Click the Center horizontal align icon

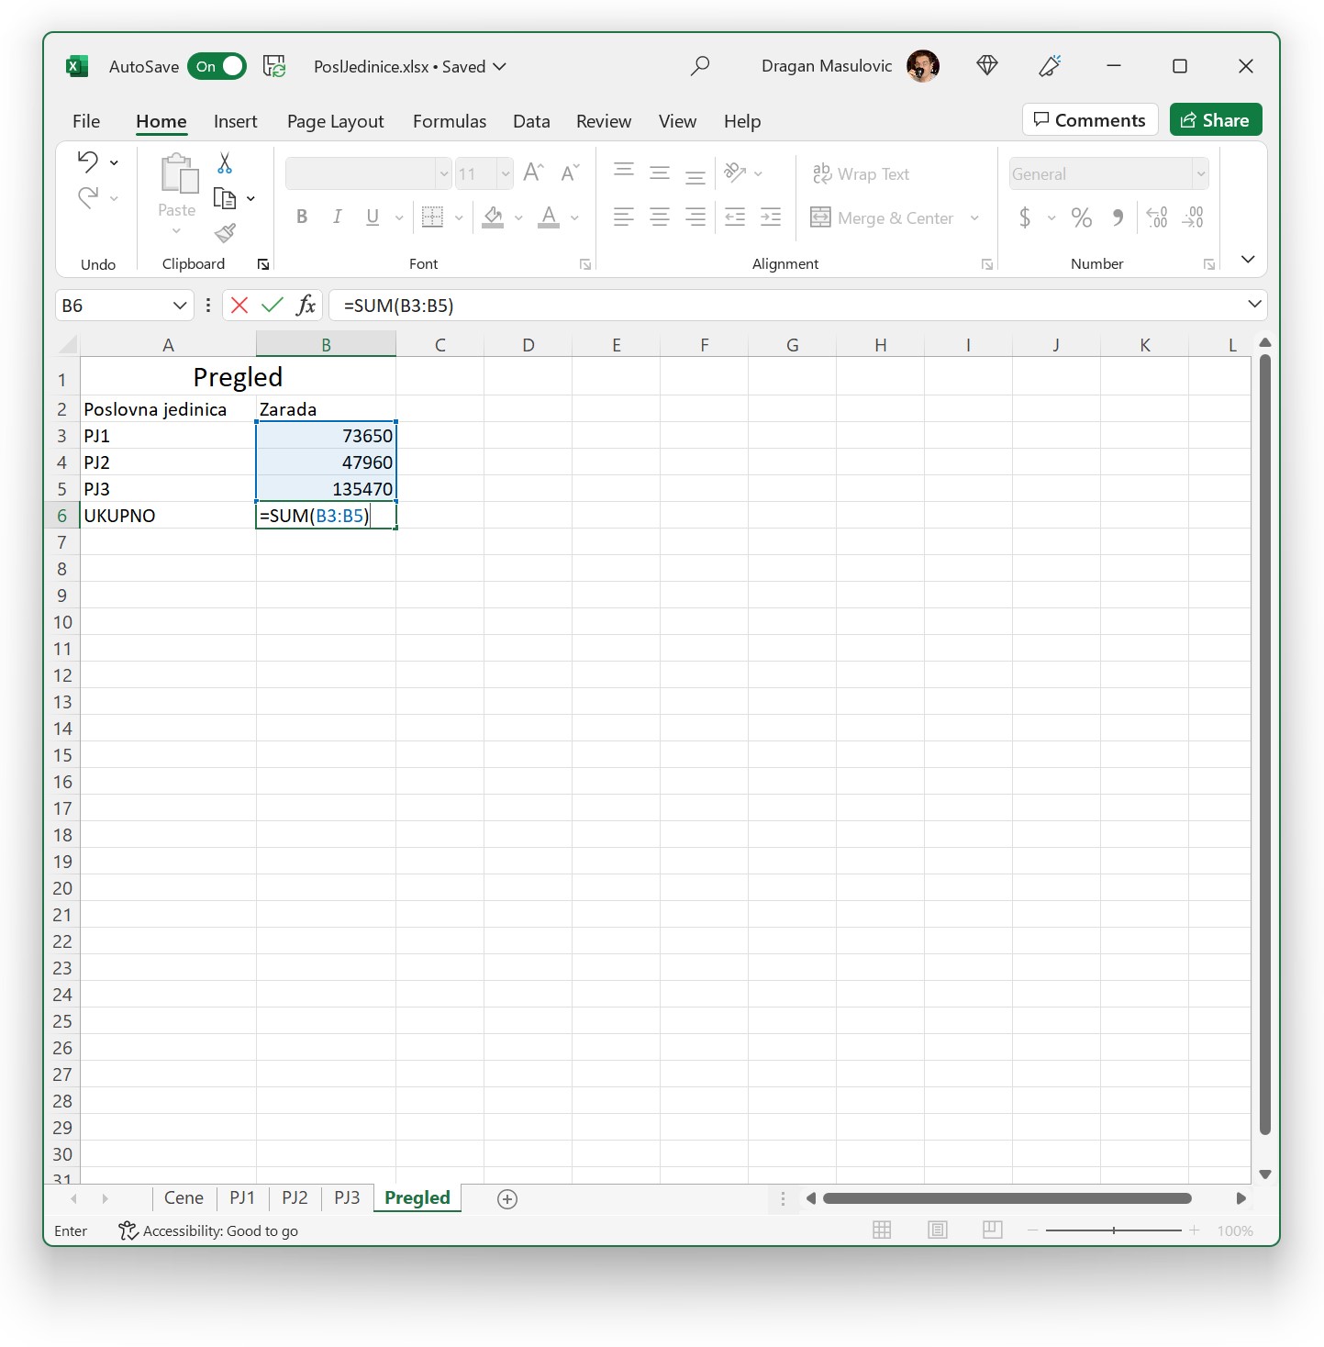660,217
